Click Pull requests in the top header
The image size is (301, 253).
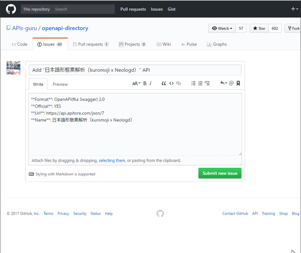[x=133, y=9]
